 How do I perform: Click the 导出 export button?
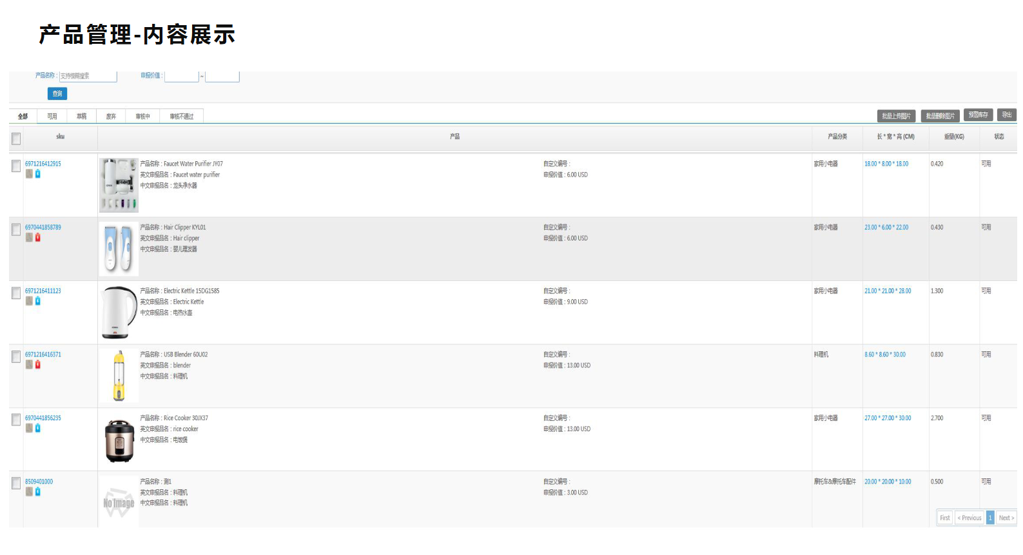click(x=1007, y=115)
